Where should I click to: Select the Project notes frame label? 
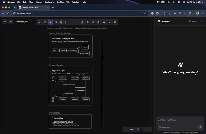[54, 113]
